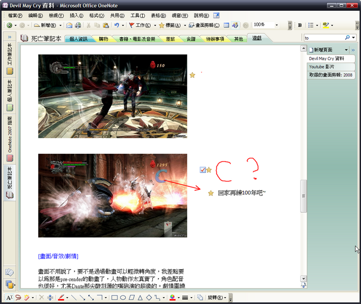Open the 插入 (Insert) menu
The image size is (361, 304).
pos(77,15)
